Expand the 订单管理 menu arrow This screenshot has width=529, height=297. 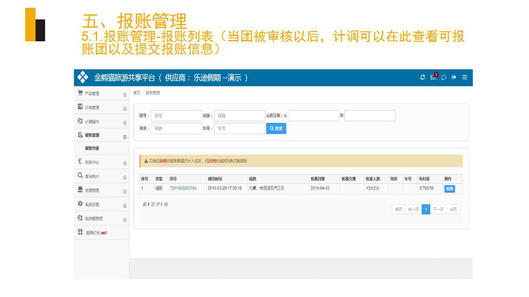[125, 109]
